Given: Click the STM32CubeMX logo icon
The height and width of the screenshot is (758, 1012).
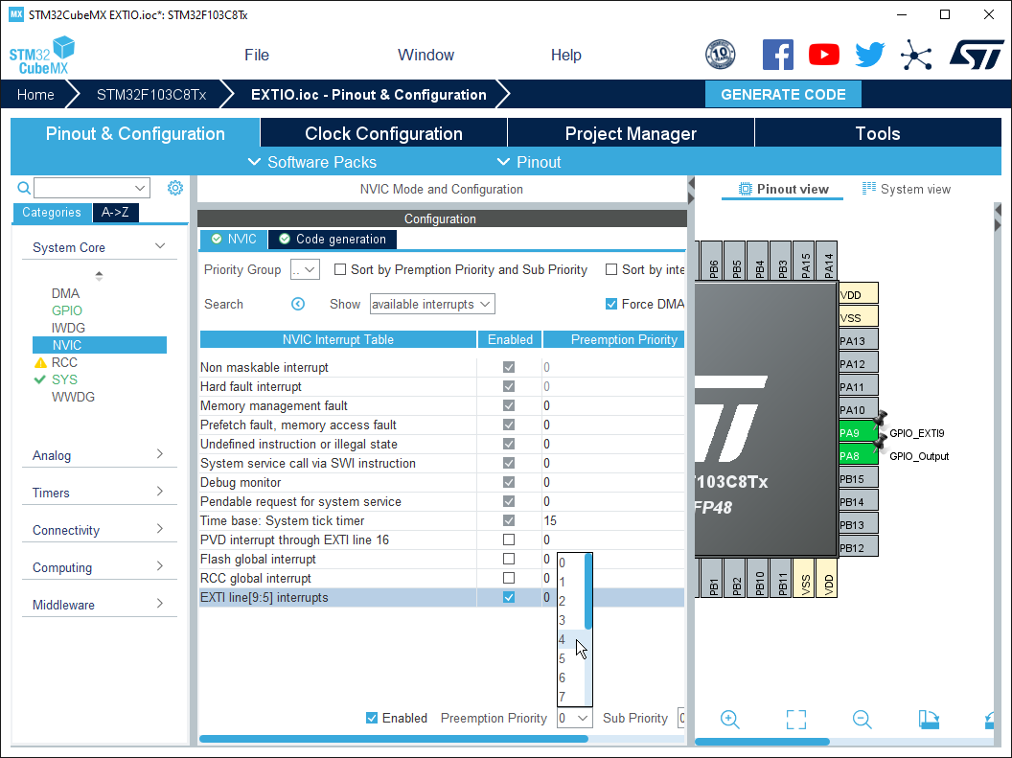Looking at the screenshot, I should pos(42,56).
